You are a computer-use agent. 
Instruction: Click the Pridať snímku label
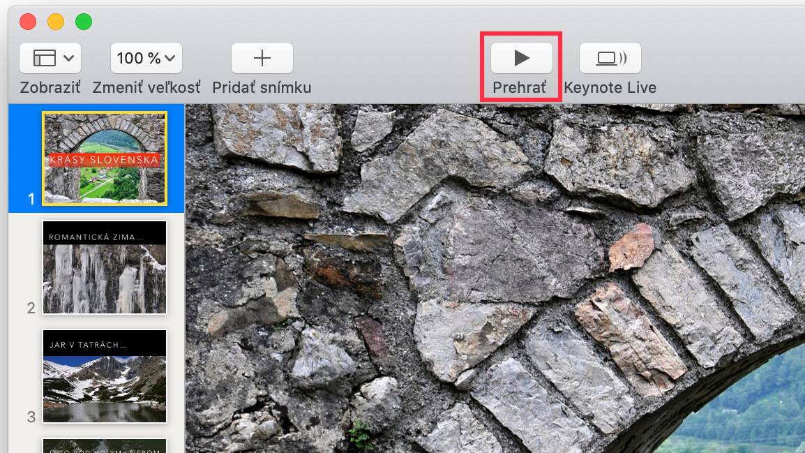262,87
